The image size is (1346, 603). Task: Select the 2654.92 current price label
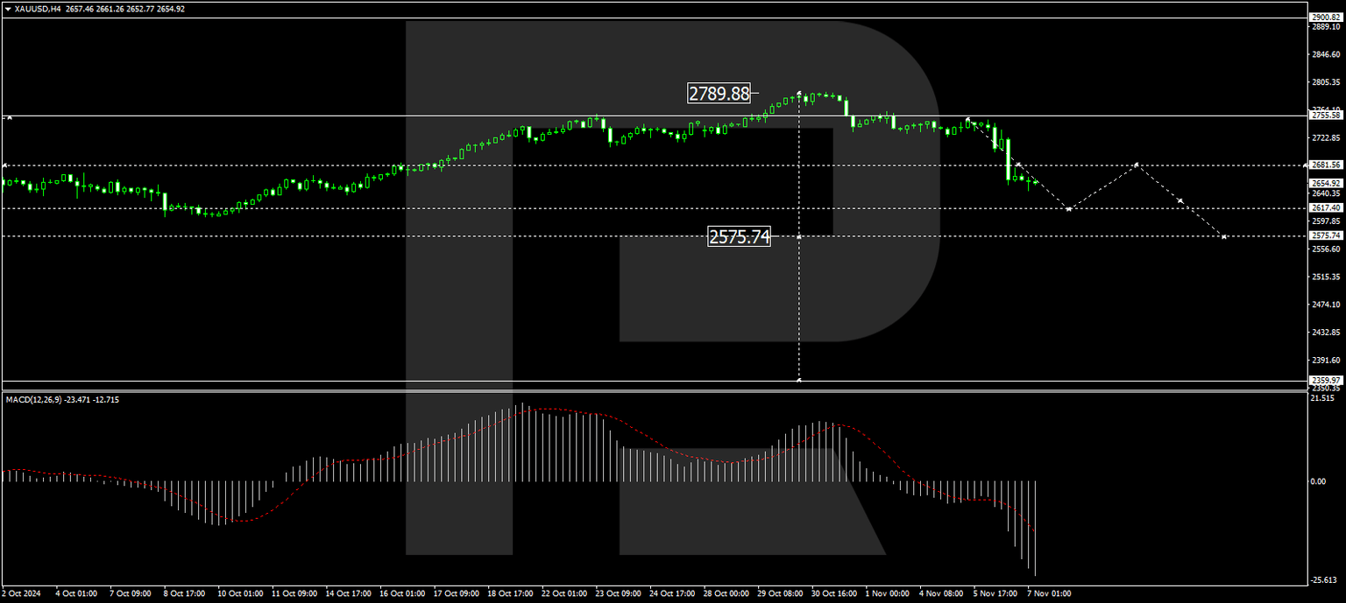tap(1326, 183)
